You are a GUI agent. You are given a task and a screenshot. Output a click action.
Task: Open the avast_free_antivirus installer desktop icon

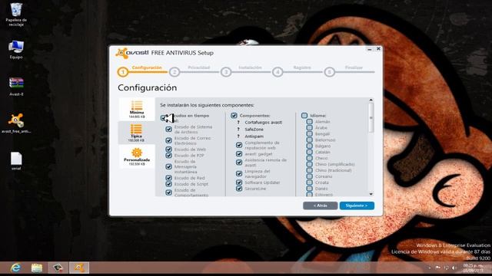tap(16, 123)
